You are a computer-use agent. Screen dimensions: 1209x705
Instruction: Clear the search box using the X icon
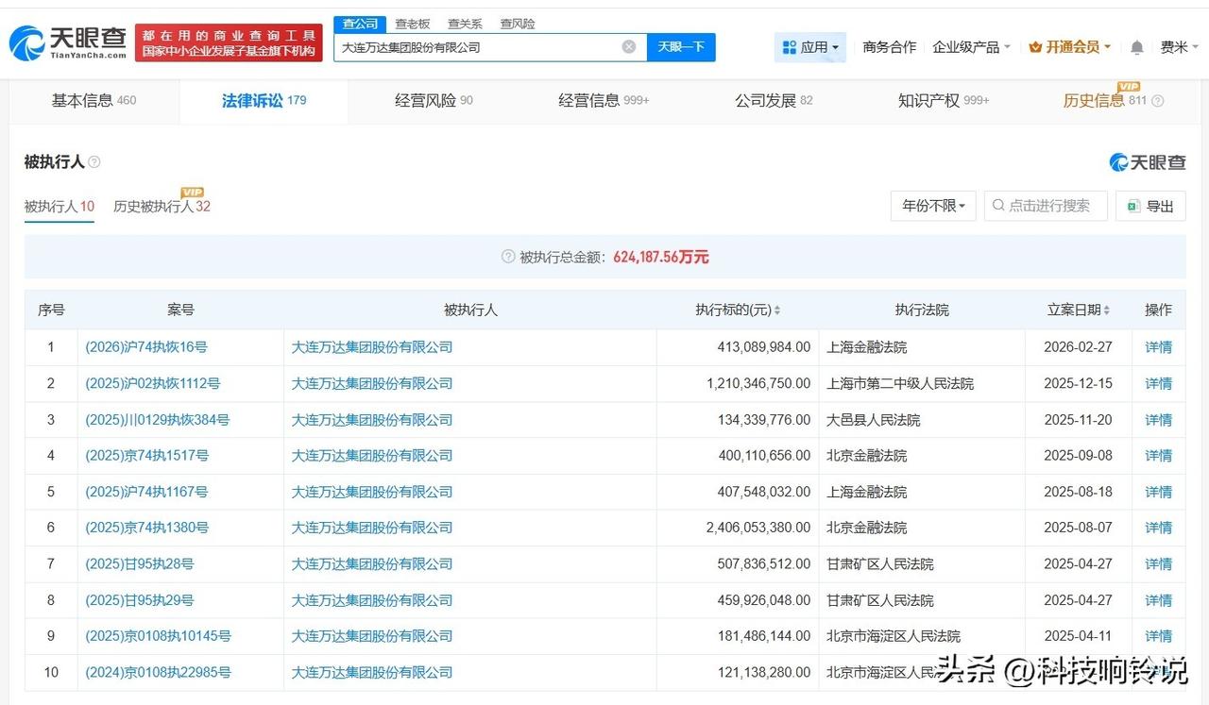pyautogui.click(x=628, y=46)
